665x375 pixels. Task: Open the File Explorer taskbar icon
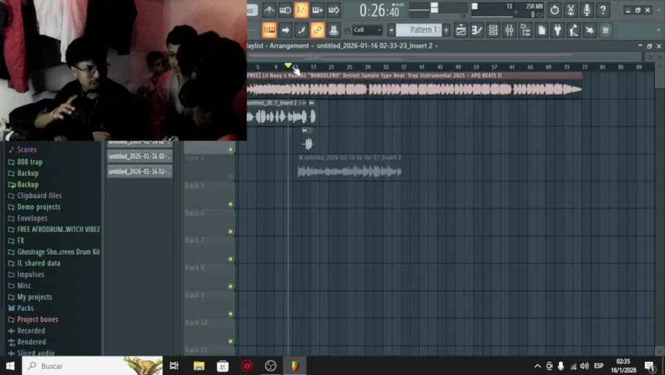[x=199, y=366]
